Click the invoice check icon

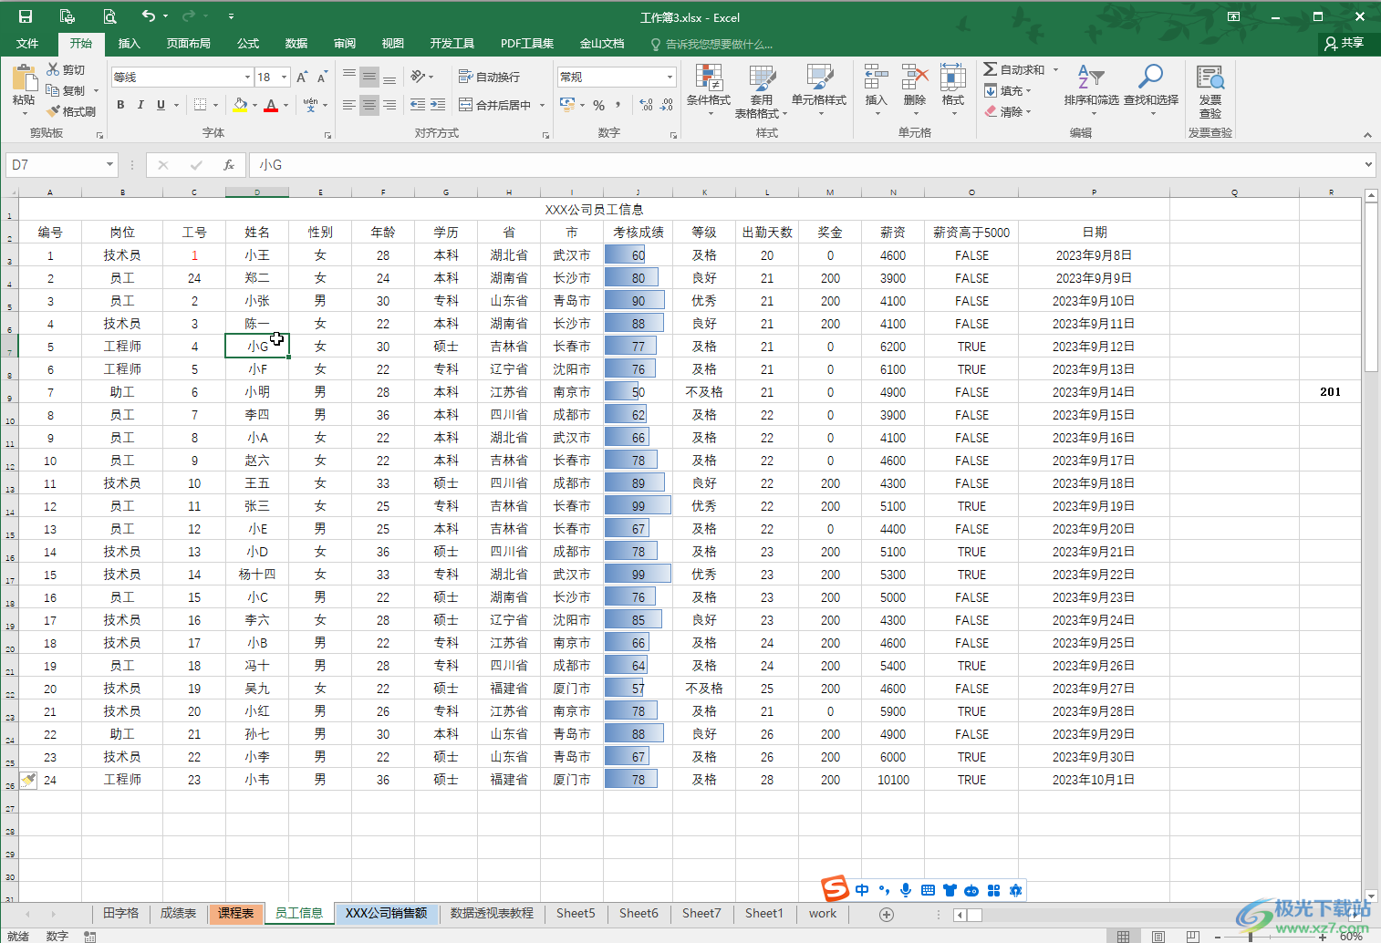[x=1210, y=78]
